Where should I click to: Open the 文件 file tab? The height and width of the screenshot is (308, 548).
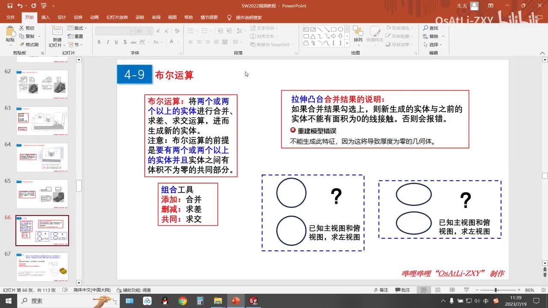pos(11,18)
